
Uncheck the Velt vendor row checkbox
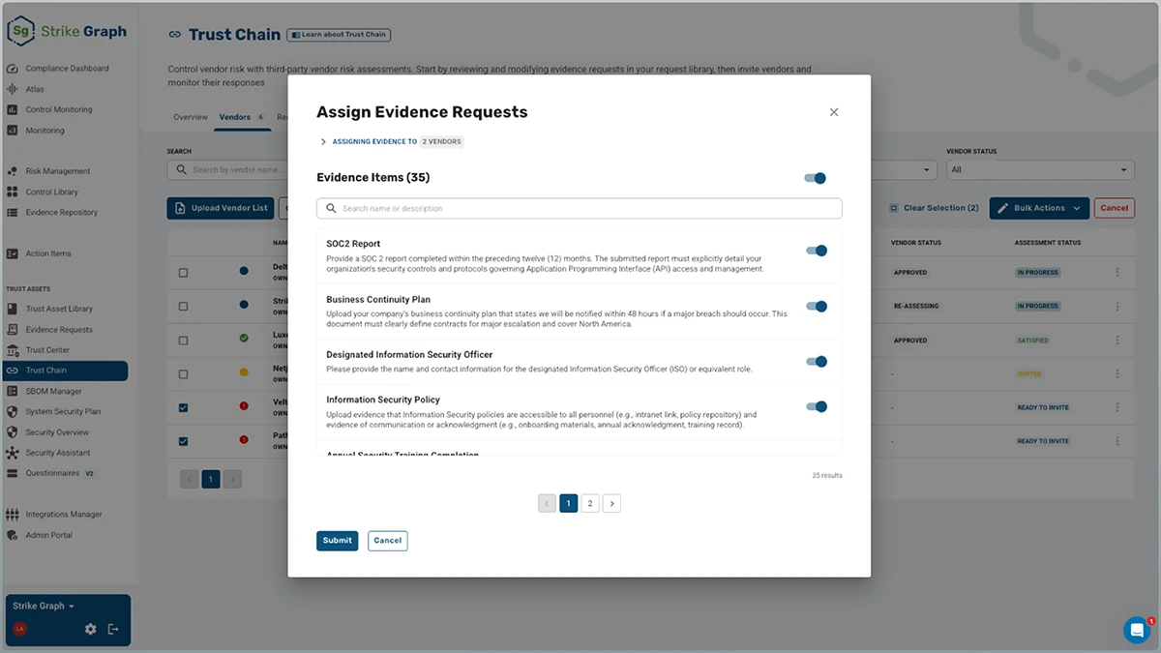184,407
